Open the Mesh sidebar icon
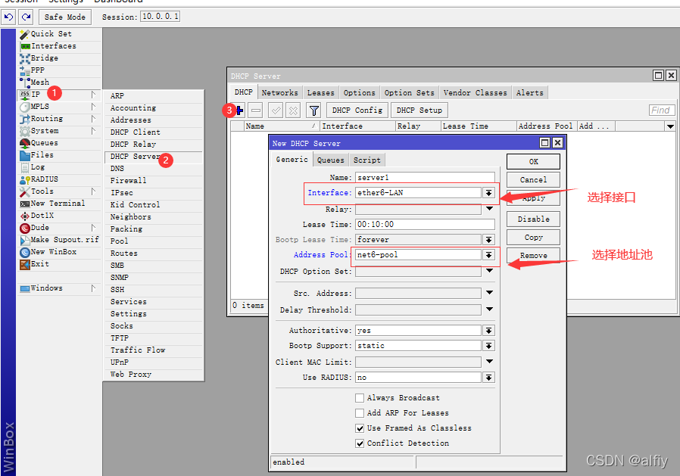This screenshot has height=476, width=680. click(25, 82)
